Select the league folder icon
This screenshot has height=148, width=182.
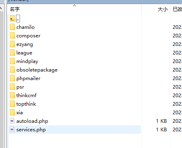[12, 52]
